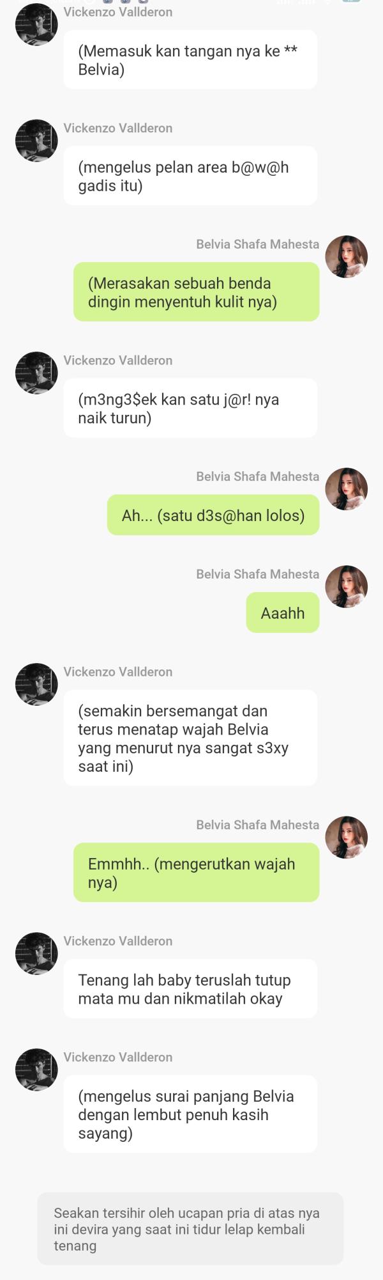This screenshot has height=1280, width=383.
Task: Open Vickenzo's avatar beside the "naik turun" message
Action: point(36,373)
